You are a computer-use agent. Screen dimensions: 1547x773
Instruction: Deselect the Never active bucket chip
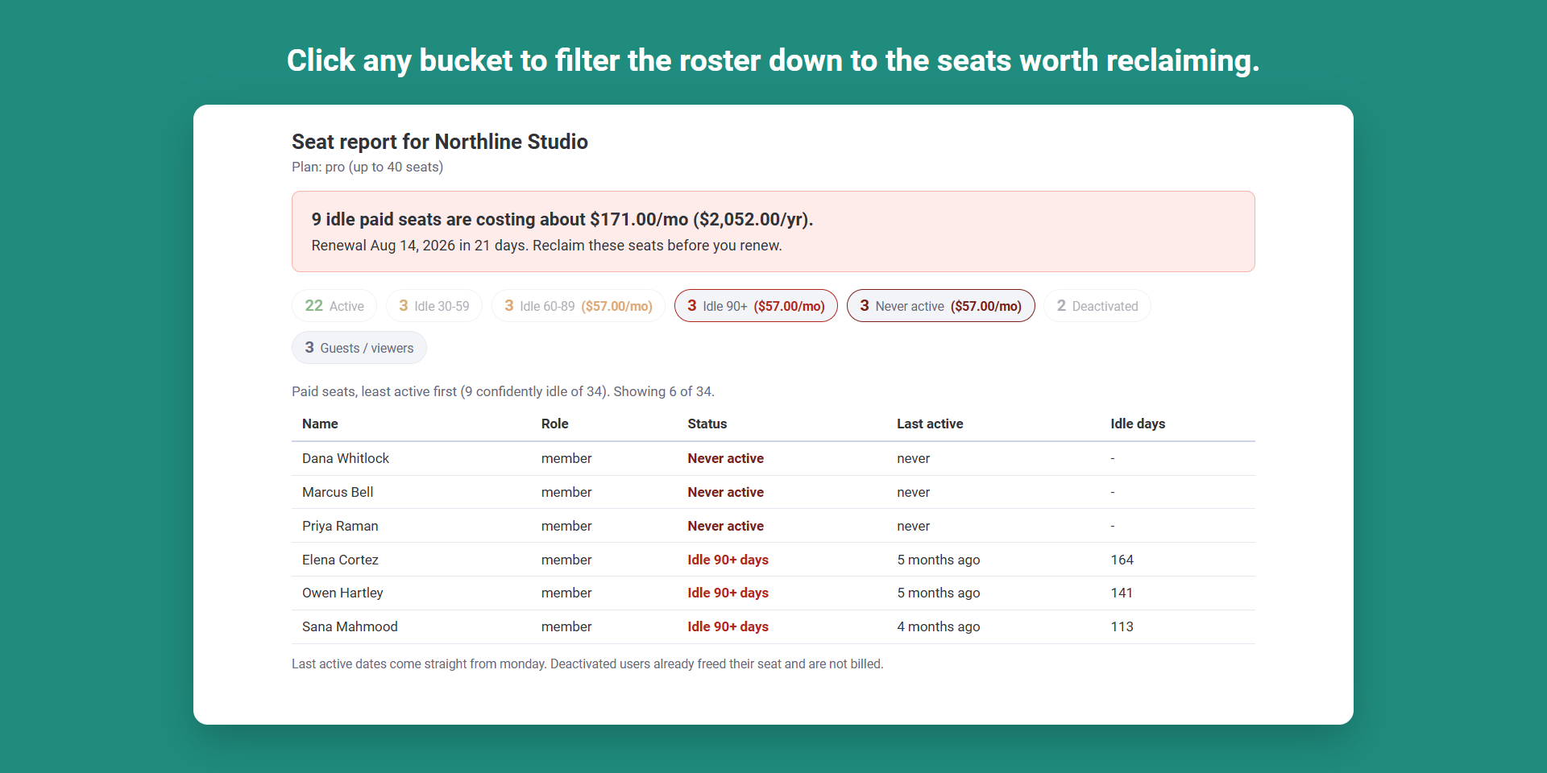pos(941,306)
